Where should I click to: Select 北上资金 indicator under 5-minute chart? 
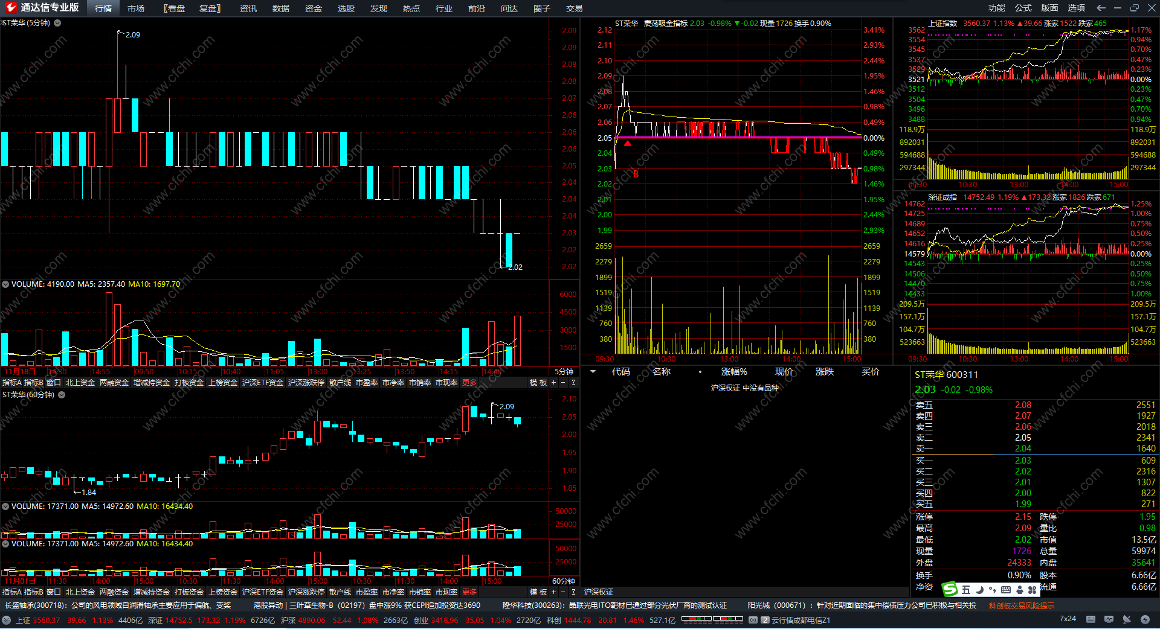pos(80,383)
